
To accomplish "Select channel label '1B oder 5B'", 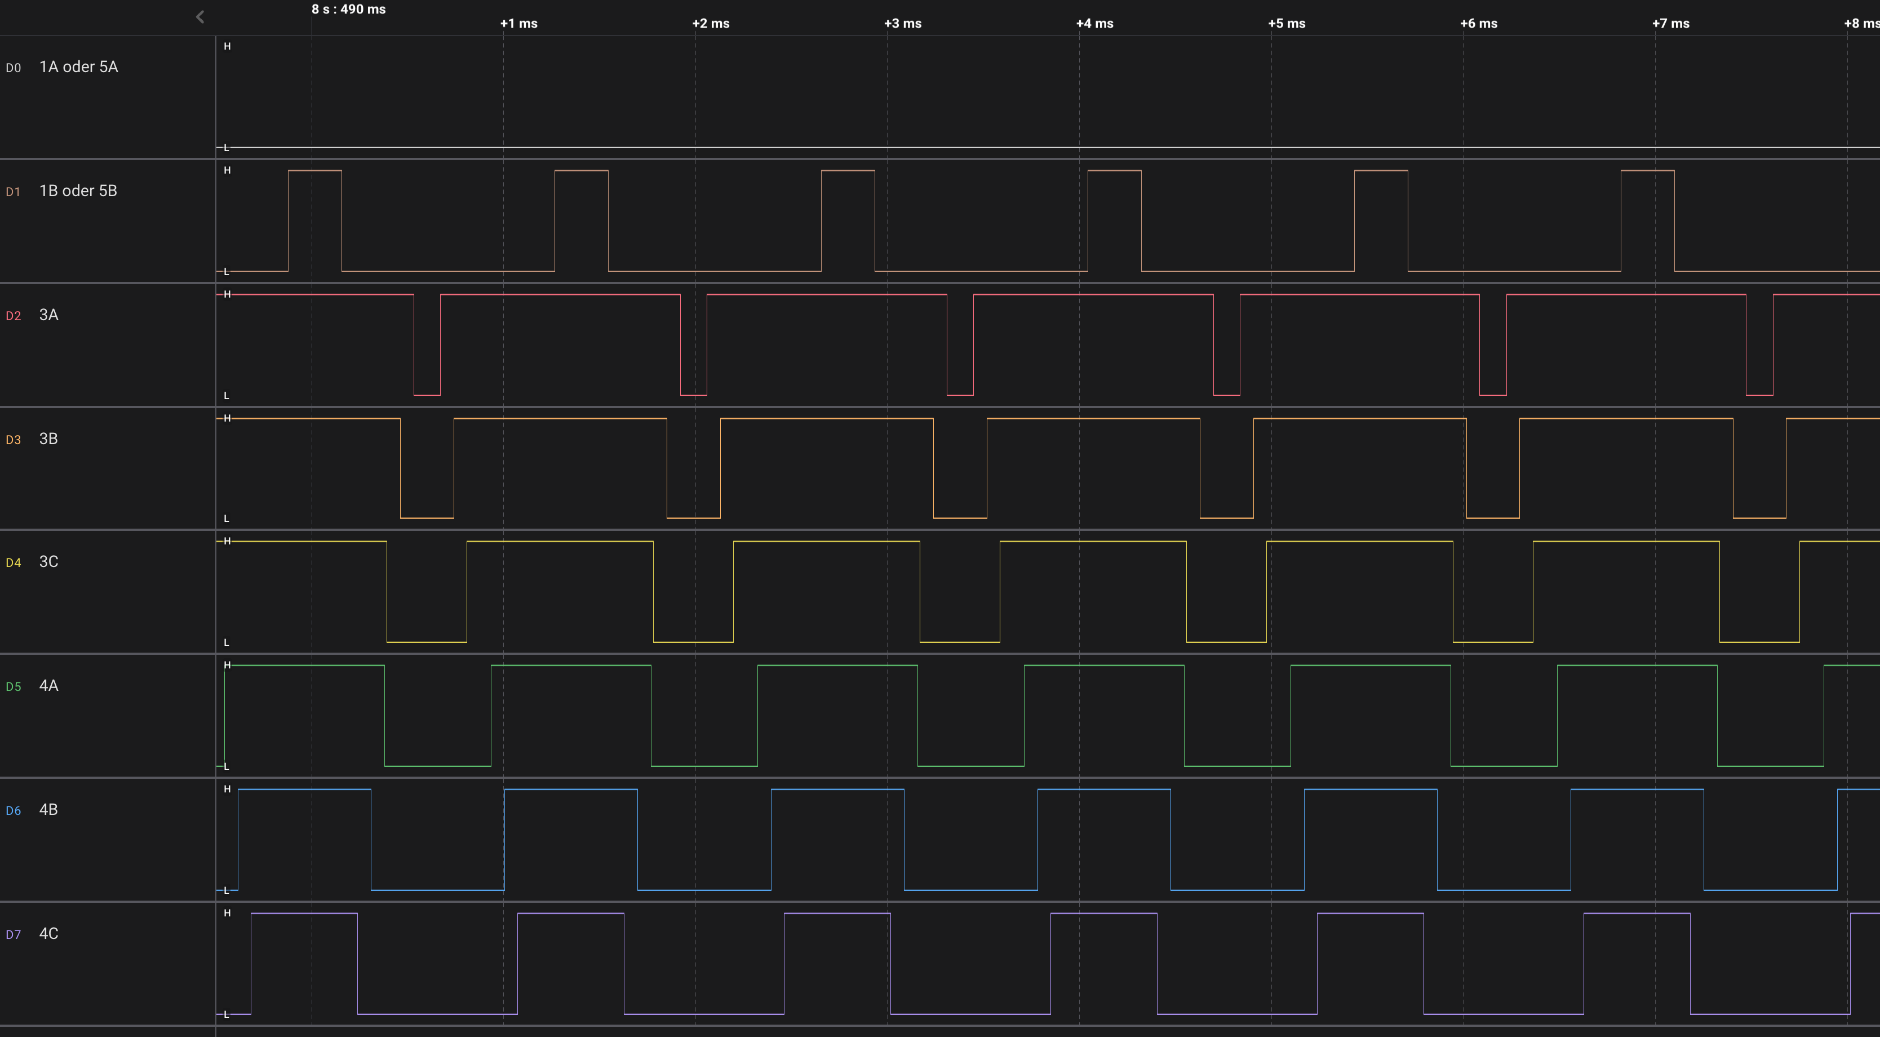I will pos(78,191).
